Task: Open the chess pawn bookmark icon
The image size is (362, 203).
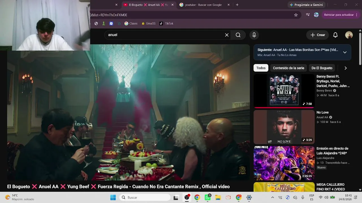Action: tap(104, 23)
